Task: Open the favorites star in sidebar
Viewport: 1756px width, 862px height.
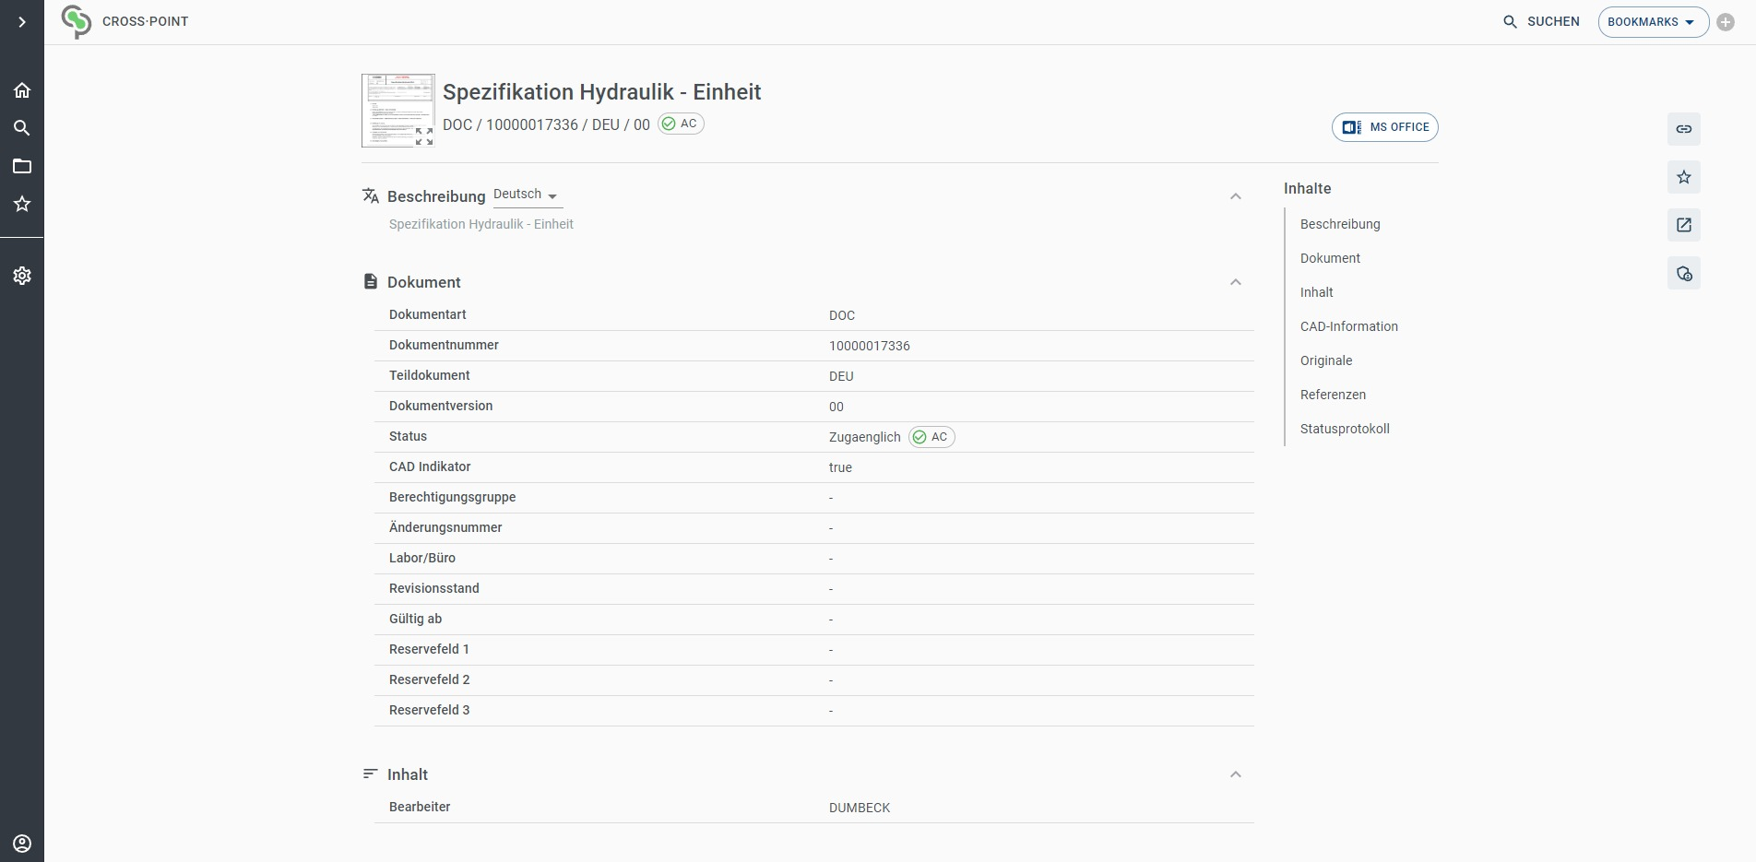Action: [x=22, y=204]
